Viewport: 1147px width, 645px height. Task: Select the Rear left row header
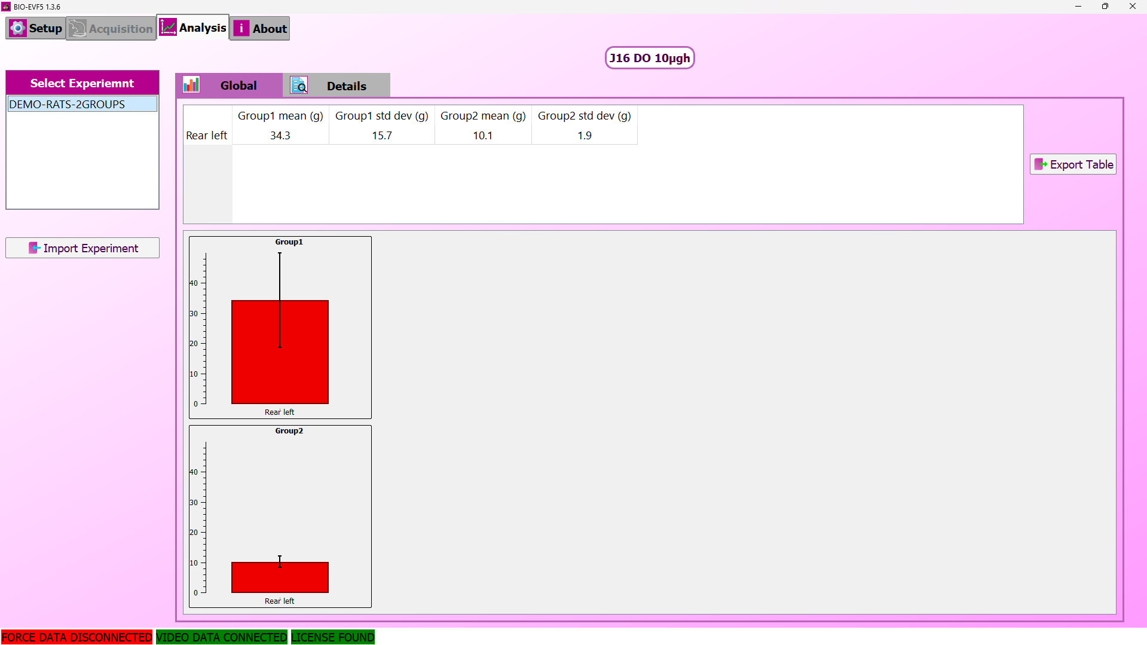pyautogui.click(x=207, y=136)
